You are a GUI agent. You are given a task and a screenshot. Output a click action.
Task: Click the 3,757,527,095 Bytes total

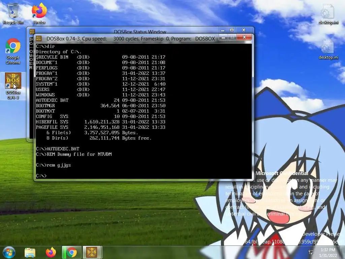[111, 133]
